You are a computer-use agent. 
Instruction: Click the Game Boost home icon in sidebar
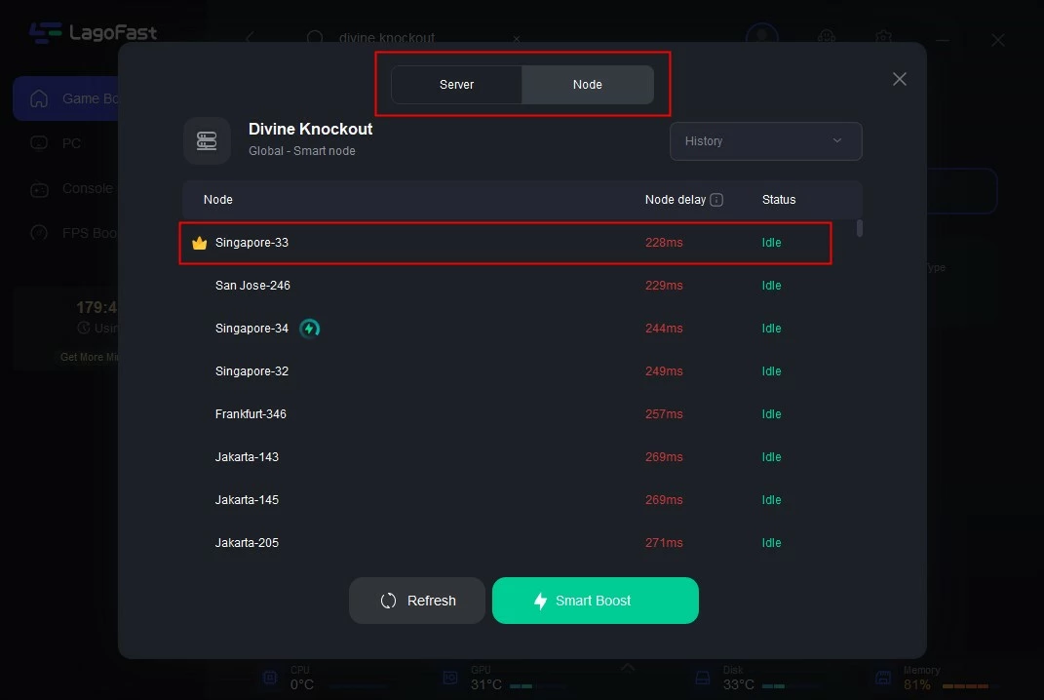39,98
